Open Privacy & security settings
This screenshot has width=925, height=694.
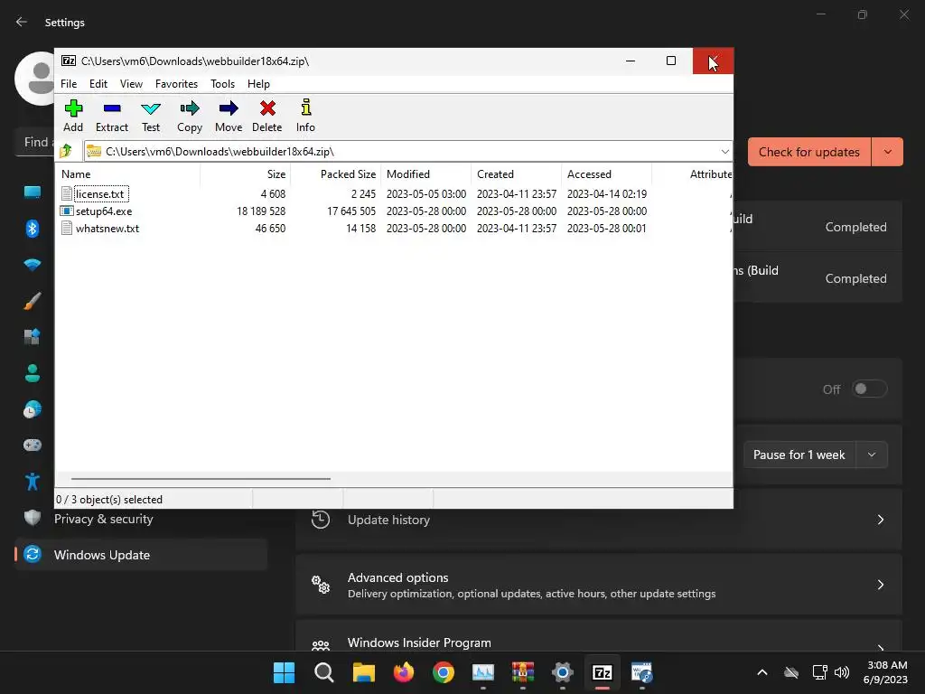(103, 519)
